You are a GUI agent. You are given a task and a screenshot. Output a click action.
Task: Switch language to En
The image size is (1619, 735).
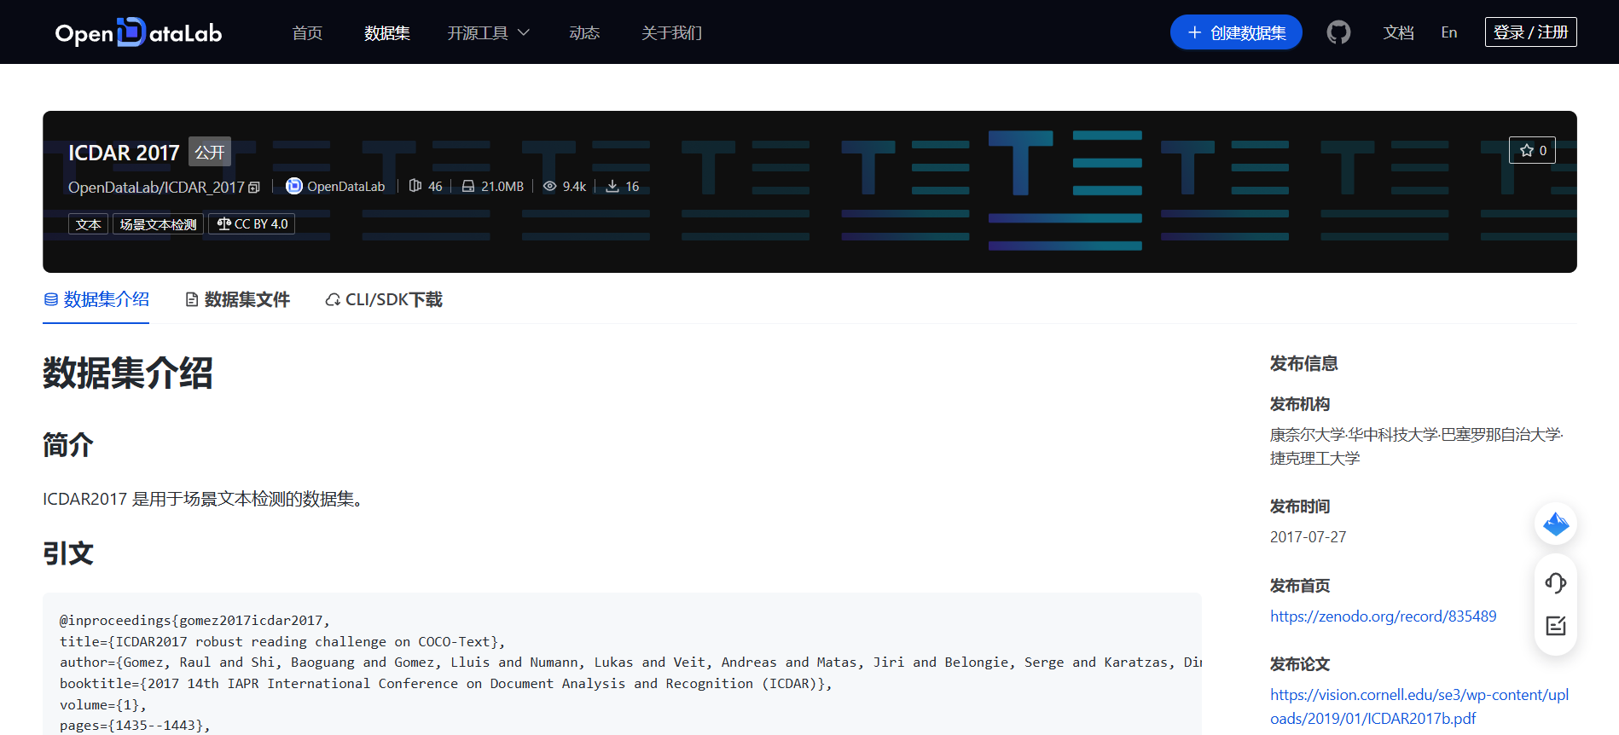1449,32
